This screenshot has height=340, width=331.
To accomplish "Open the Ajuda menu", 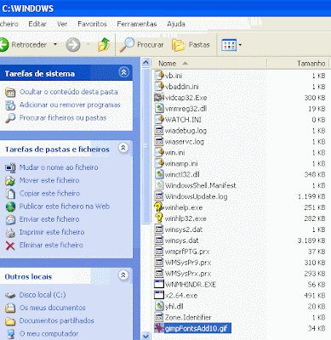I will click(176, 24).
